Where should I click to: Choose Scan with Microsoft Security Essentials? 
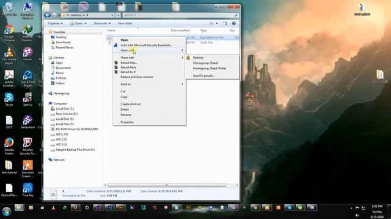click(147, 45)
